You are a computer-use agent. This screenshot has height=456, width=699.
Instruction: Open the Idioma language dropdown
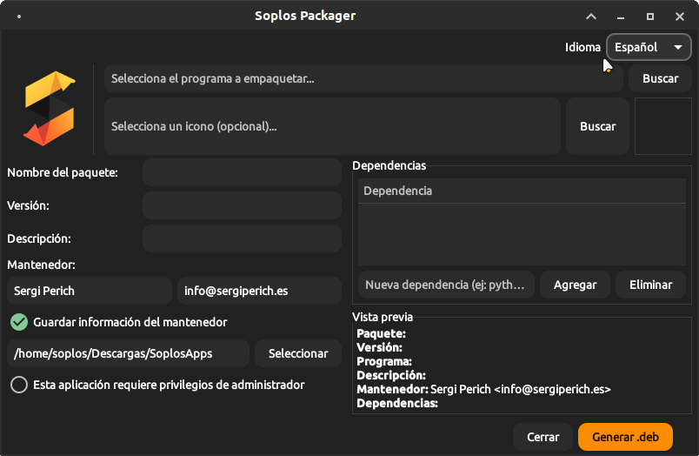tap(649, 47)
